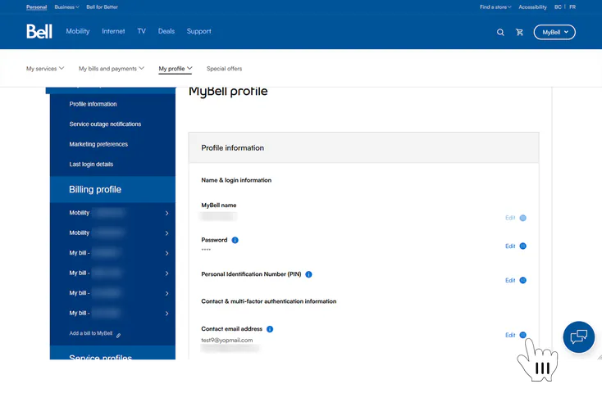Open the Find a store dropdown
This screenshot has height=393, width=602.
[x=495, y=7]
